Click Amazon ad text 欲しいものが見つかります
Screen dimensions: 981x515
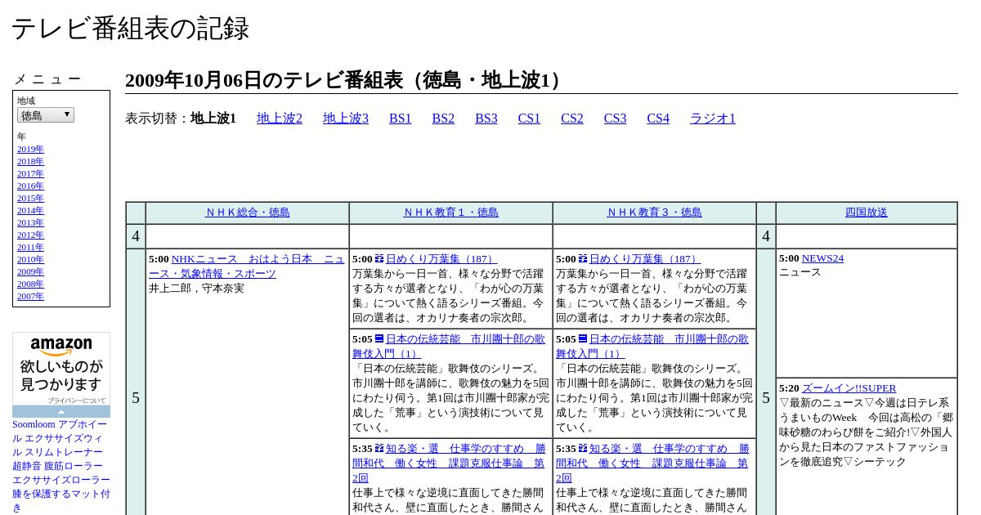click(x=61, y=375)
